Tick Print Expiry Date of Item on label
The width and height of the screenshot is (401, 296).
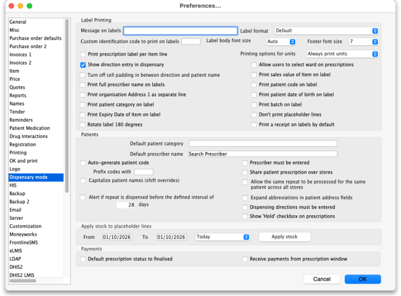click(83, 115)
